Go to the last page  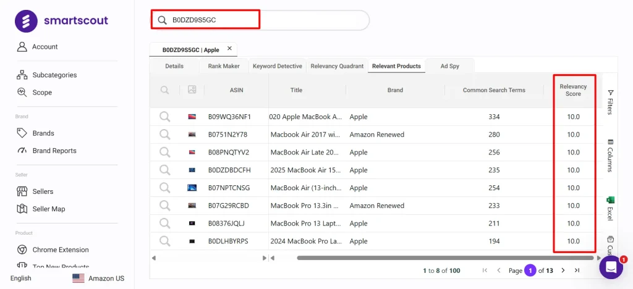[577, 270]
